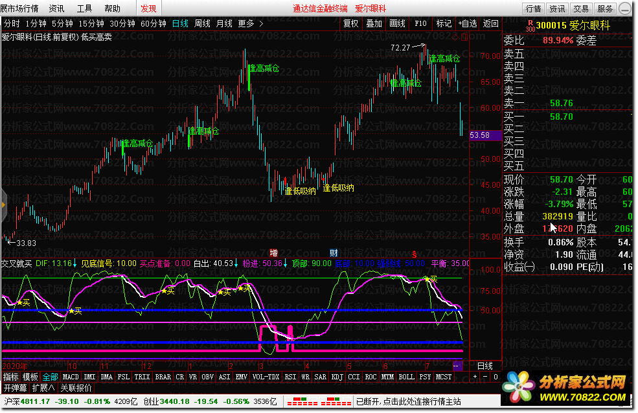Apply the RSI indicator

click(x=290, y=377)
